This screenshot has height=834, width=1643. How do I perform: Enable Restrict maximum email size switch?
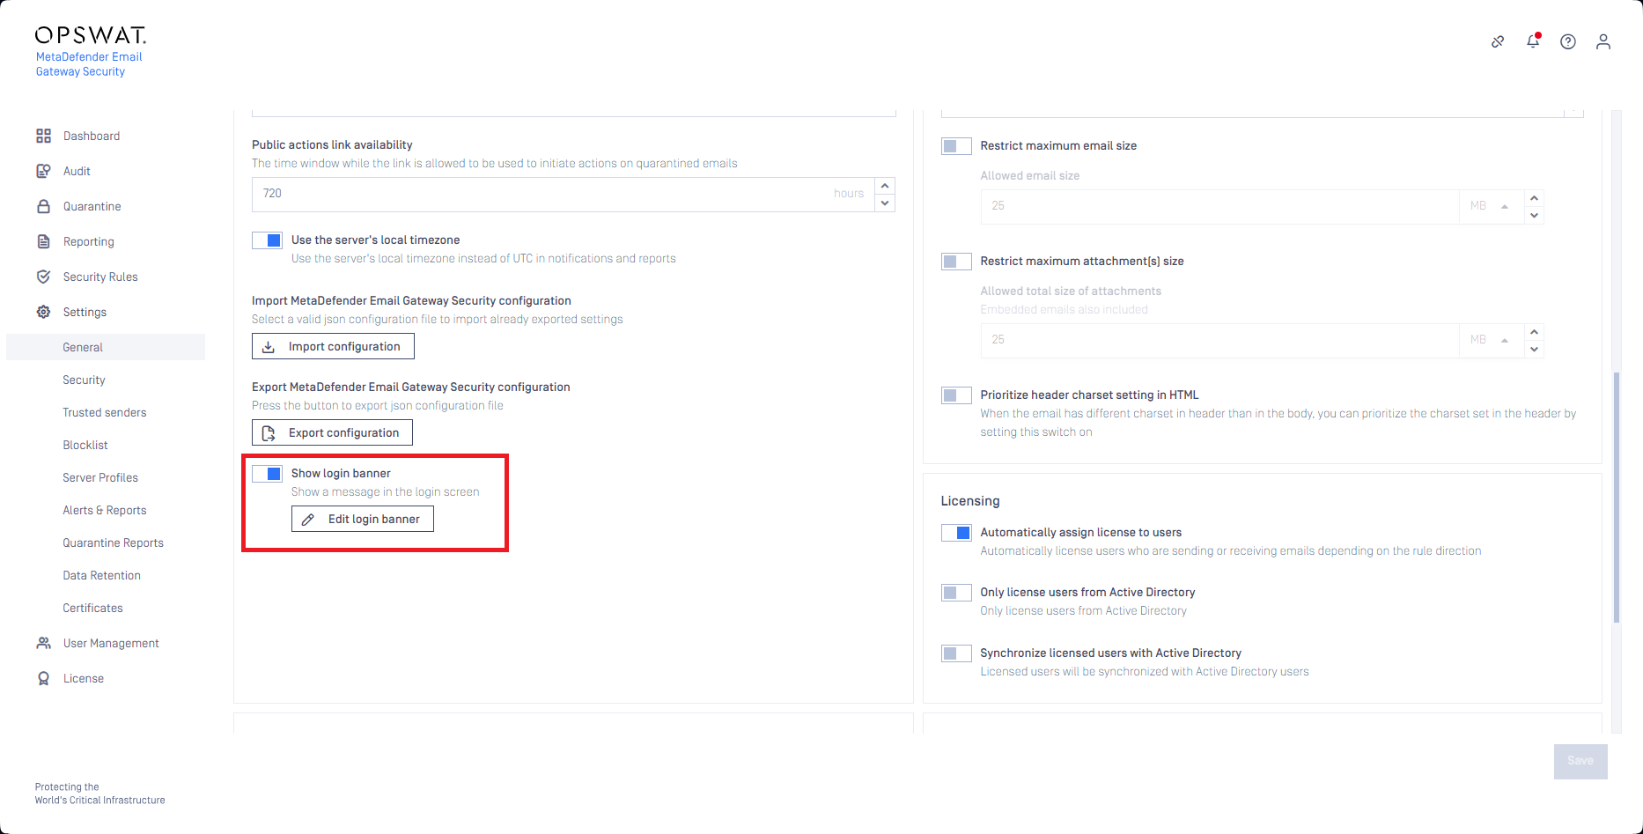point(956,146)
